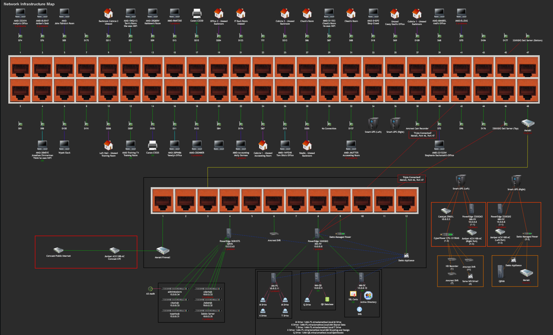
Task: Select the Zabbix Server rack icon
Action: 208,310
